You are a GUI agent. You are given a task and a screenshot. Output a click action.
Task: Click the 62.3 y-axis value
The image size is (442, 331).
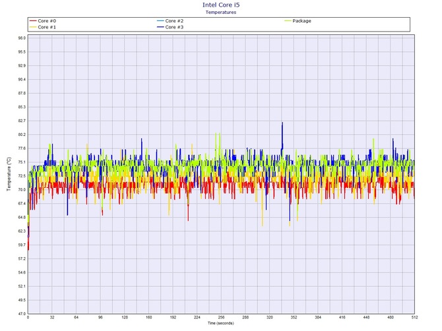[x=22, y=231]
